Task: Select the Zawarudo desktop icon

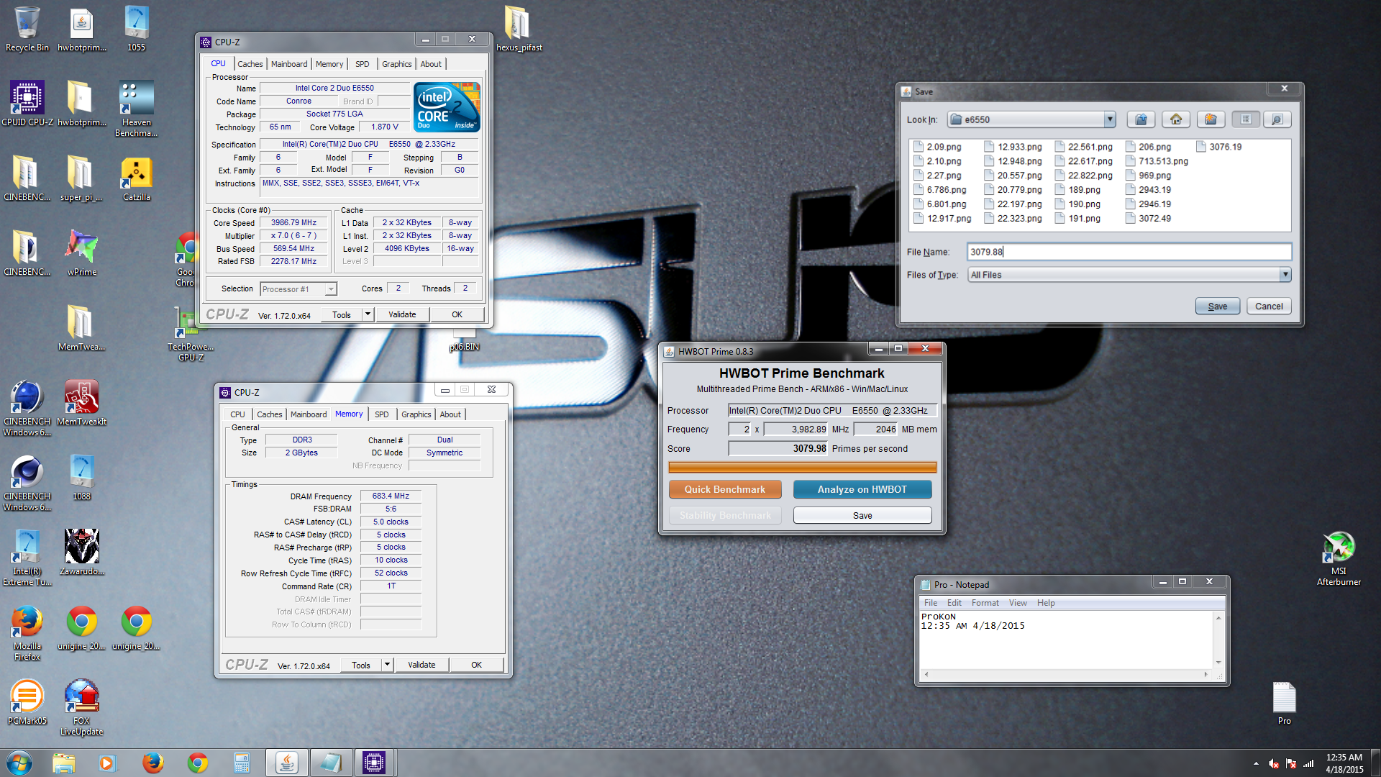Action: [81, 553]
